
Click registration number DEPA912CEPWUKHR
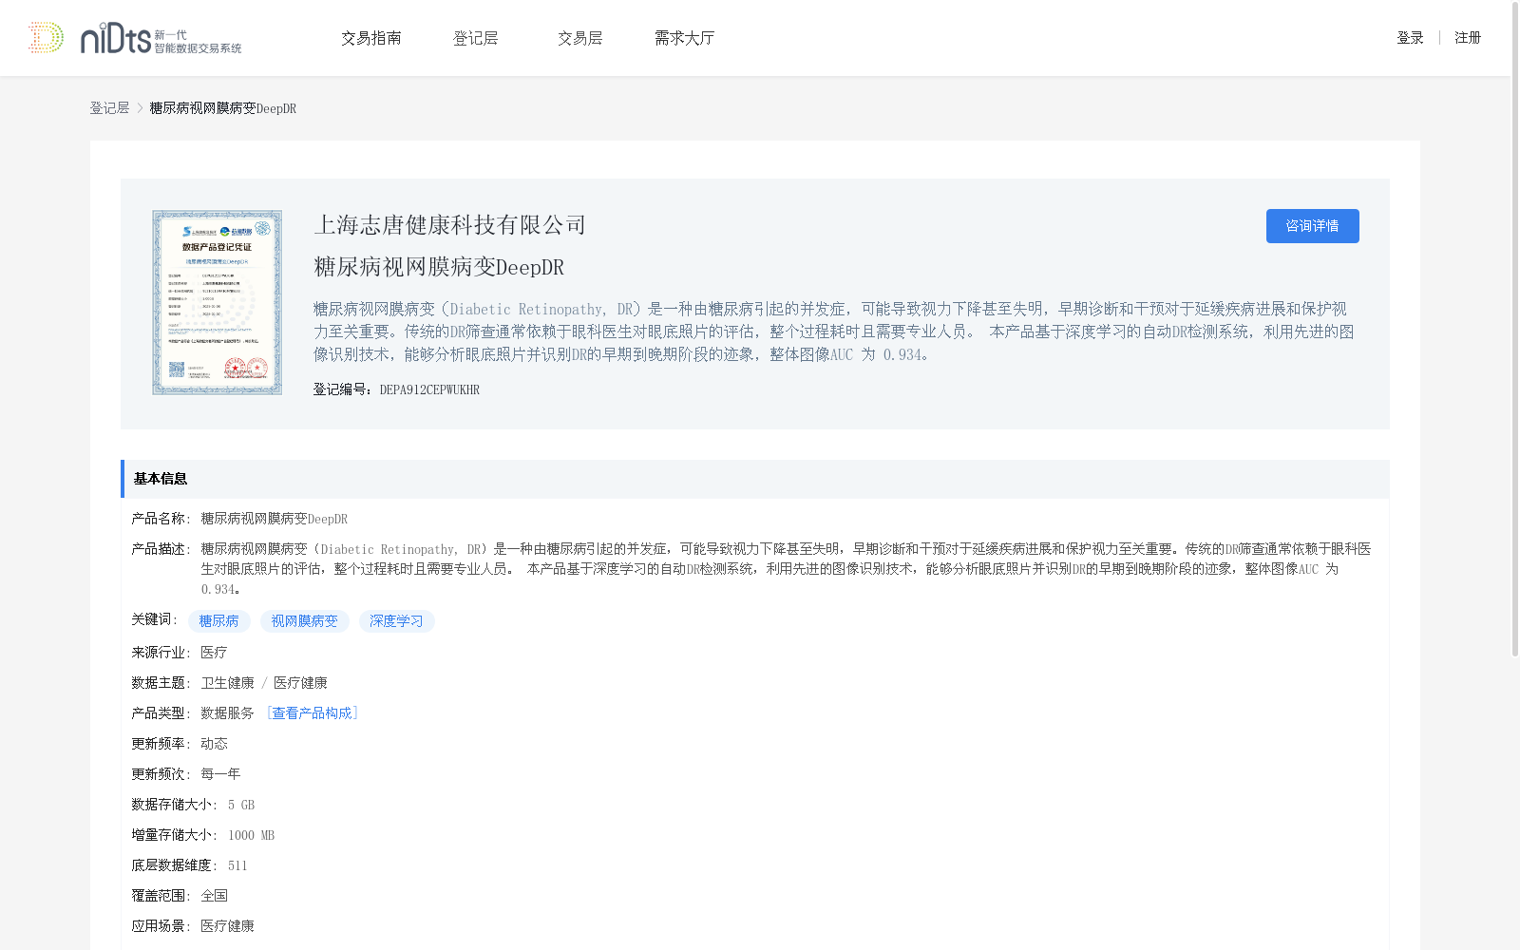[429, 389]
